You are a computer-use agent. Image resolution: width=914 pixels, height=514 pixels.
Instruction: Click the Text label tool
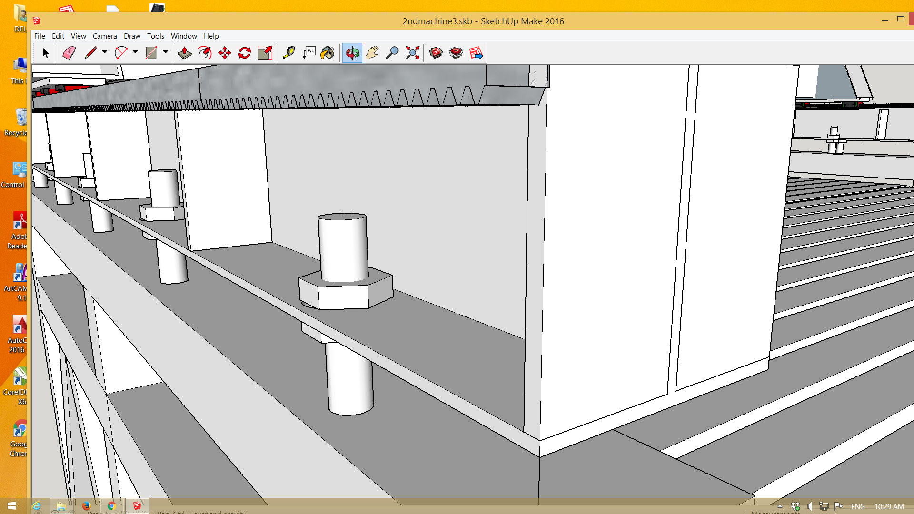tap(309, 53)
